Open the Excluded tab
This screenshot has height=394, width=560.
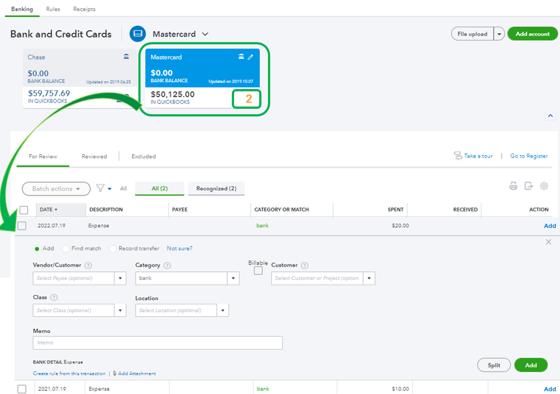[x=144, y=156]
